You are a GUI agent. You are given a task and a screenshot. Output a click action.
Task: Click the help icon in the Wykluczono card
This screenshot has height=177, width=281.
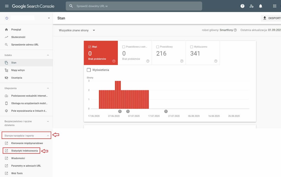click(x=216, y=61)
